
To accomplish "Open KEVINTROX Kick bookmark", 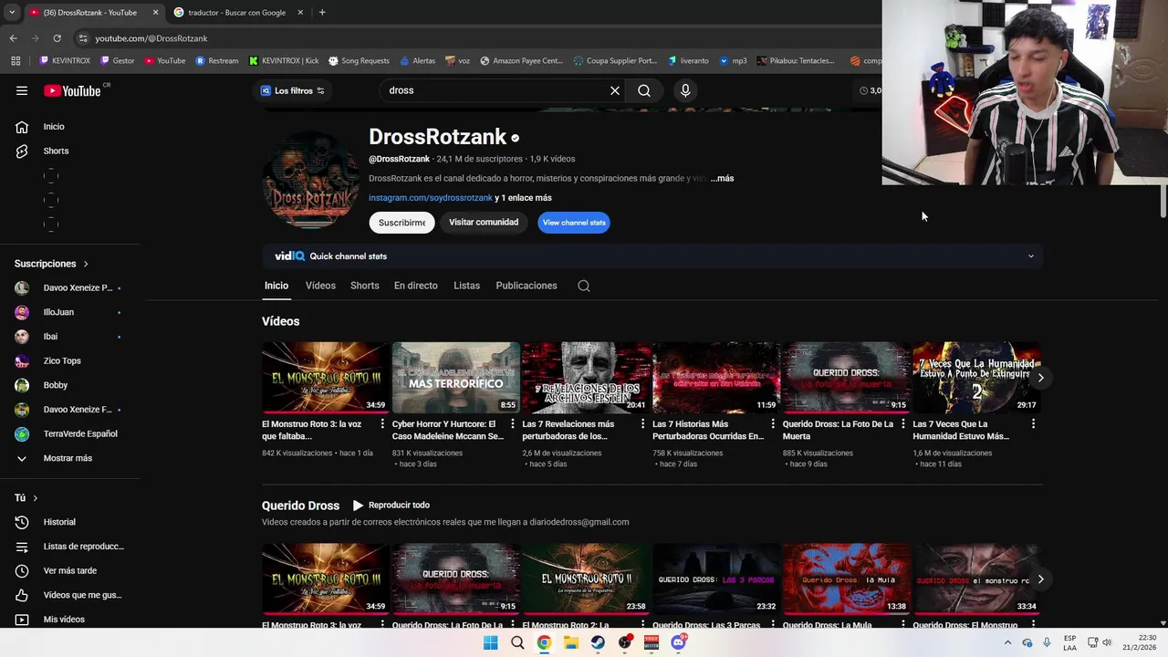I will tap(284, 61).
